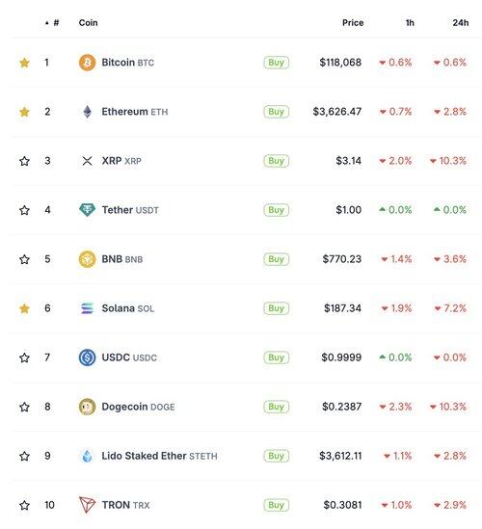Unfavorite Bitcoin using its gold star

click(x=24, y=63)
